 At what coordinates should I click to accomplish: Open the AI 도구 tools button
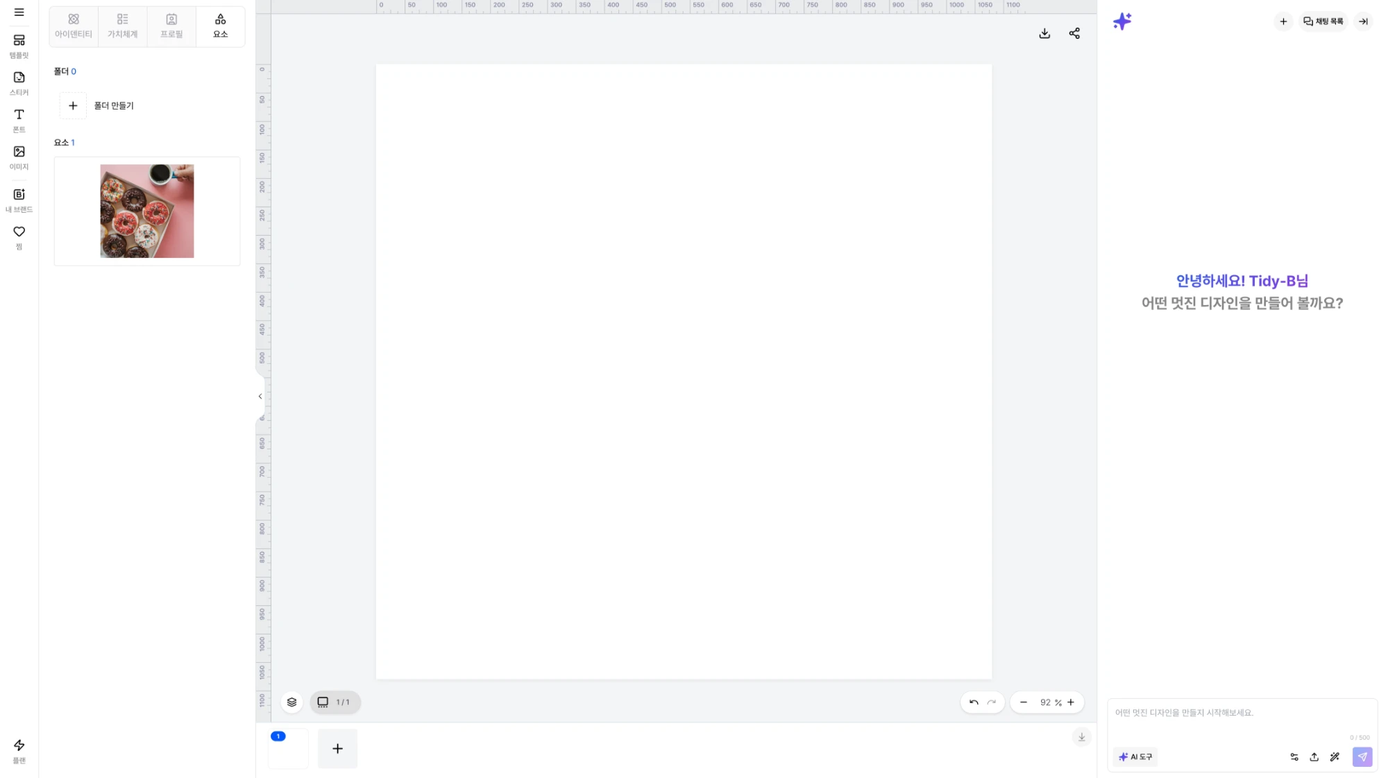[x=1135, y=757]
